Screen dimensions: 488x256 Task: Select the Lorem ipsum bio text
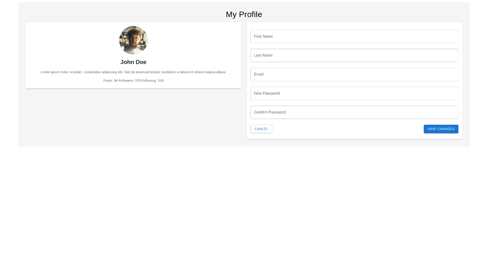coord(133,72)
